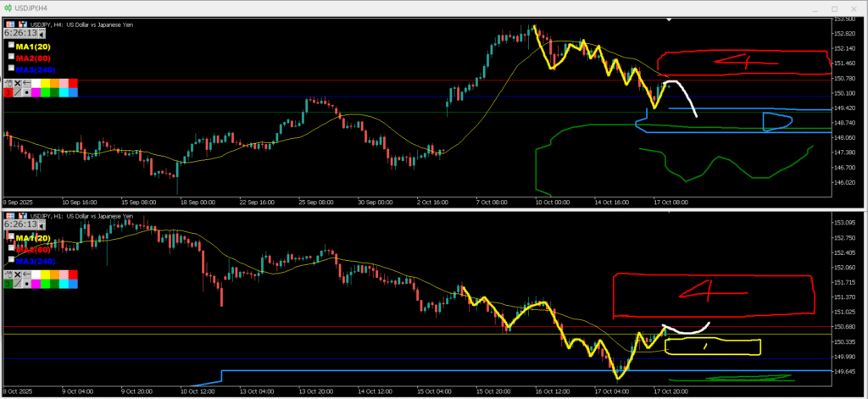The height and width of the screenshot is (399, 868).
Task: Toggle MA2(80) checkbox in H4 chart
Action: (11, 57)
